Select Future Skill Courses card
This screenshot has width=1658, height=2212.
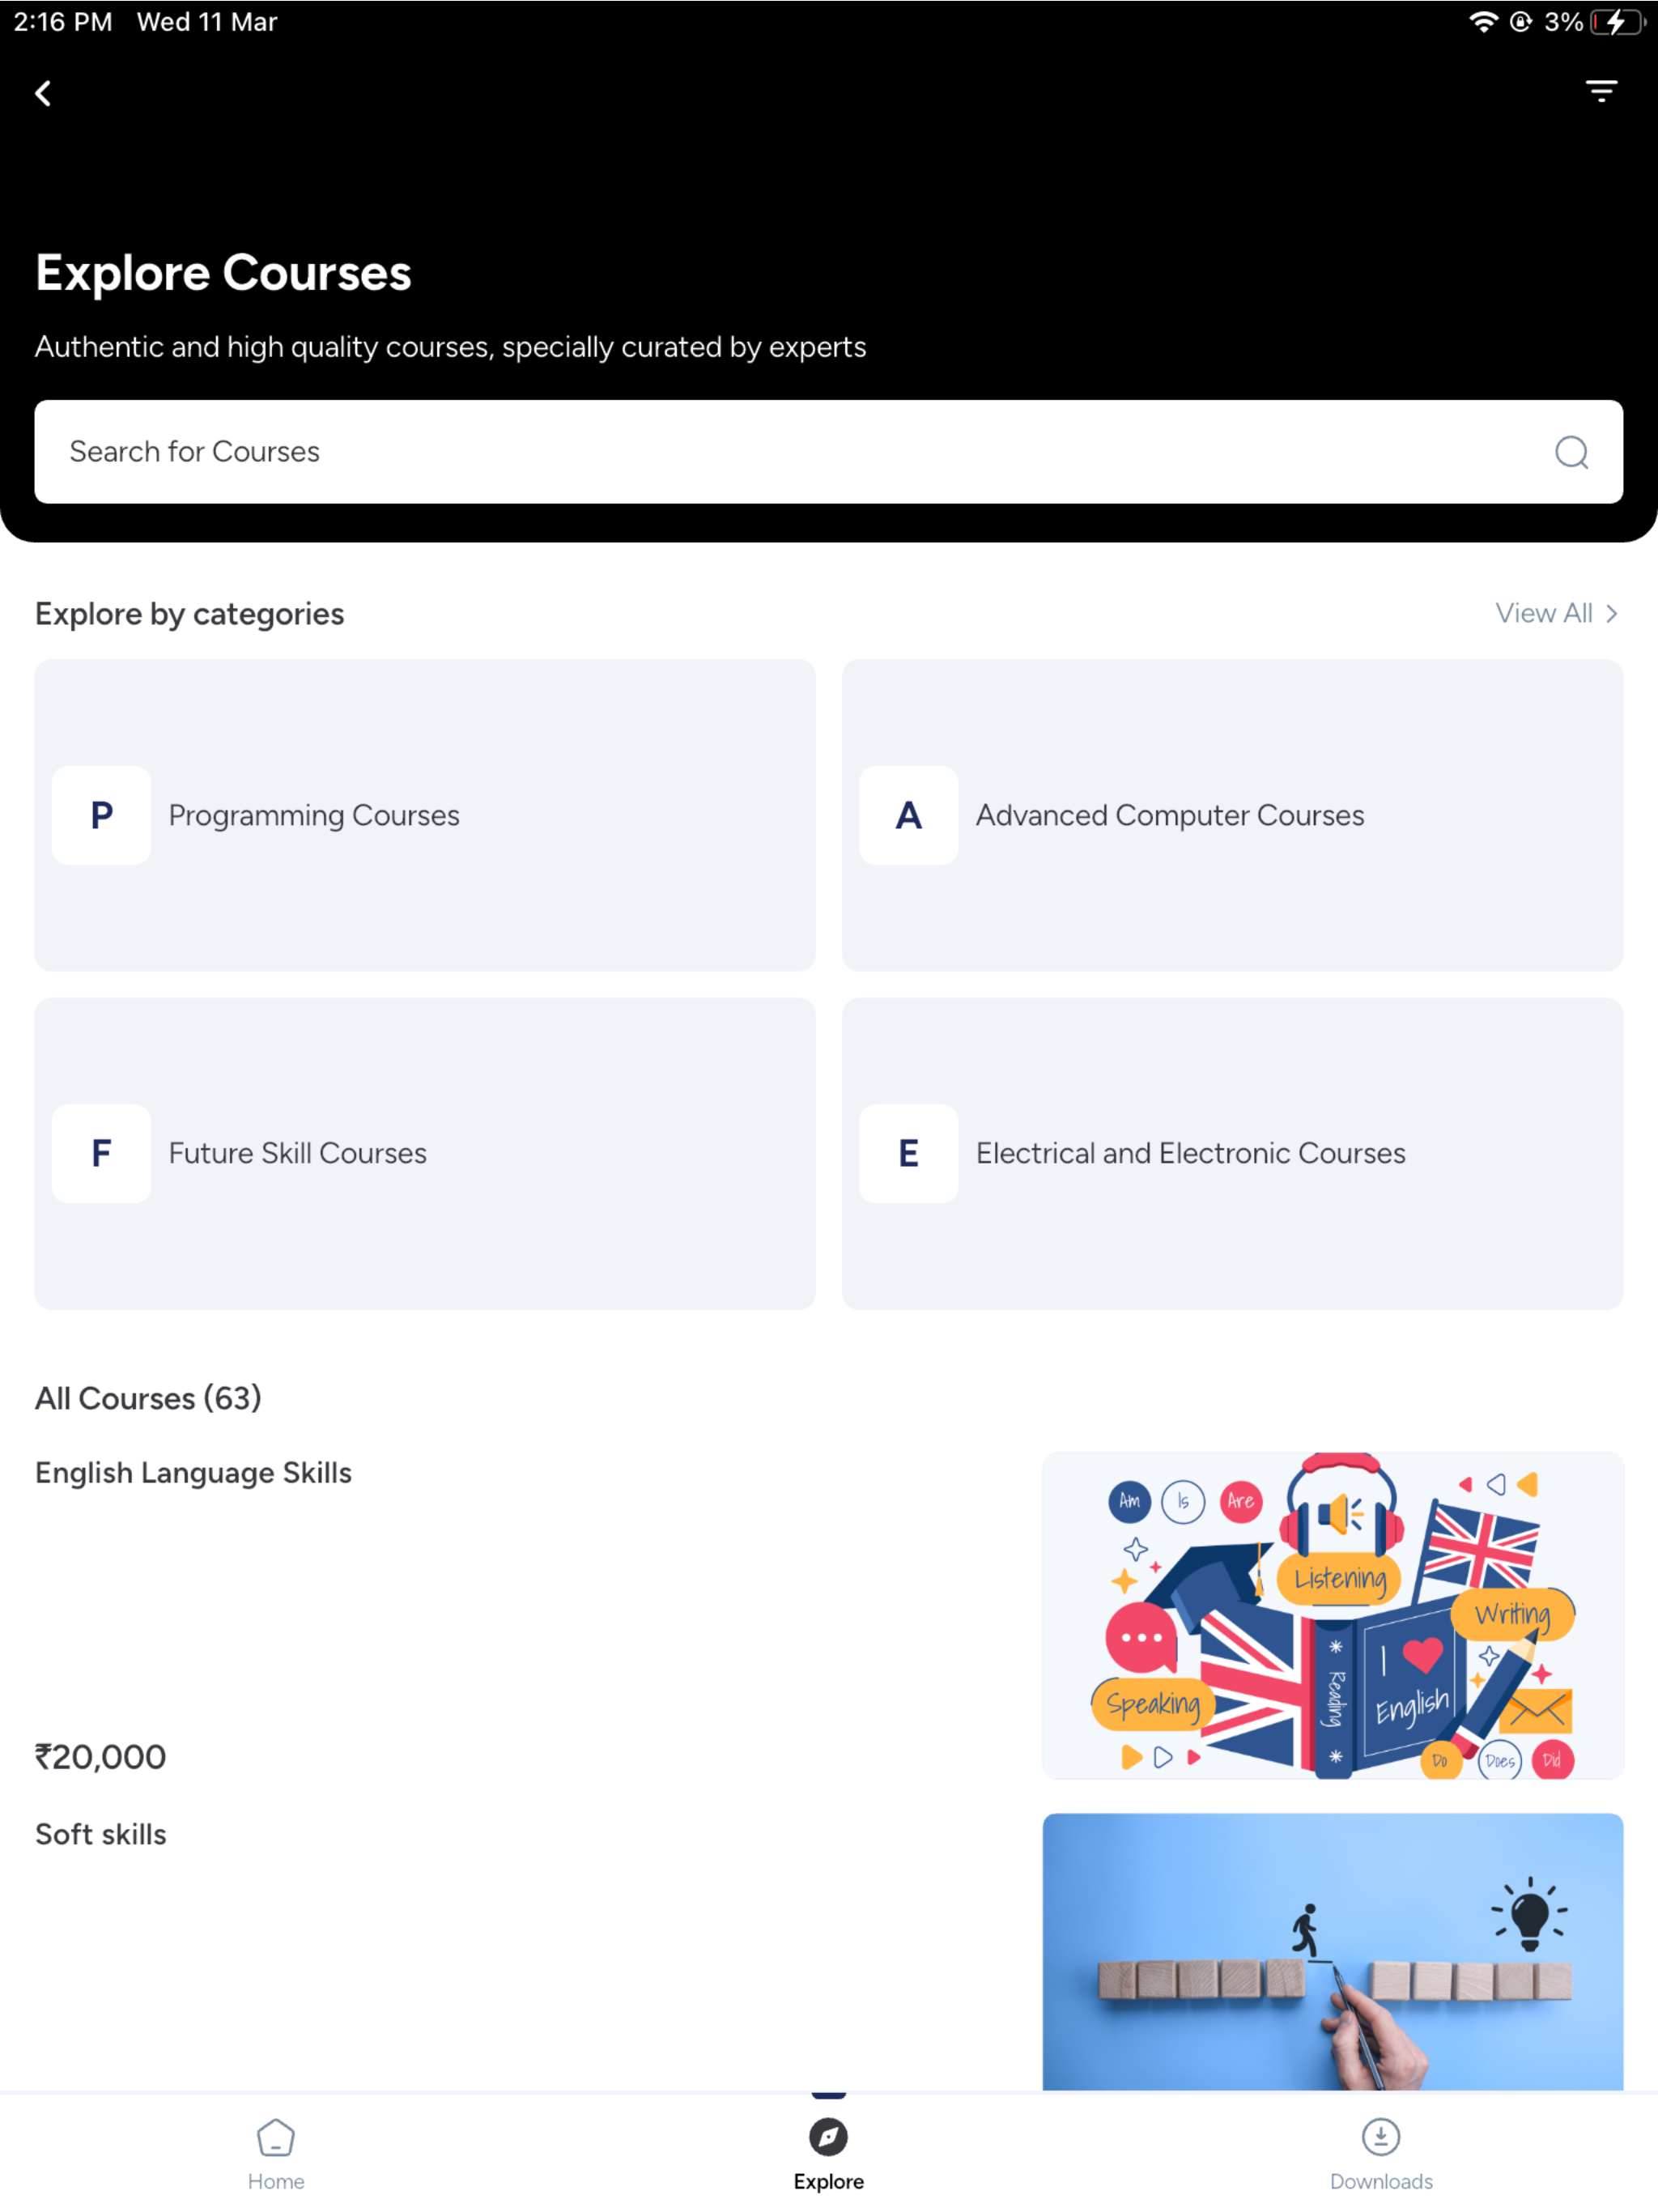click(425, 1153)
